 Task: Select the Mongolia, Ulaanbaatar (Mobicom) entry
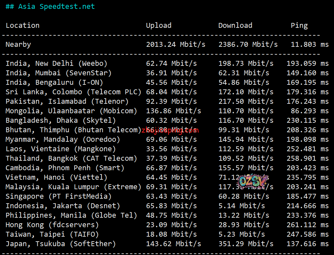tap(71, 111)
